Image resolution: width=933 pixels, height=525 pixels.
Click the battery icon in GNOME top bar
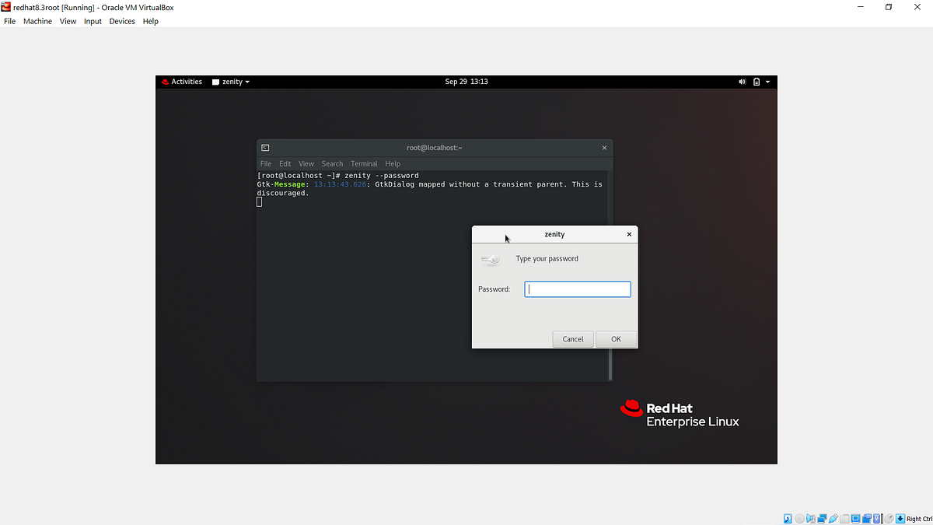[x=755, y=81]
